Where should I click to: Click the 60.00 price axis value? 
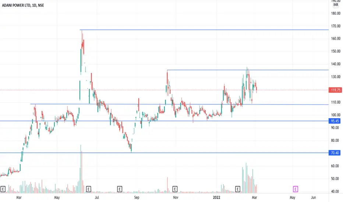coord(335,166)
